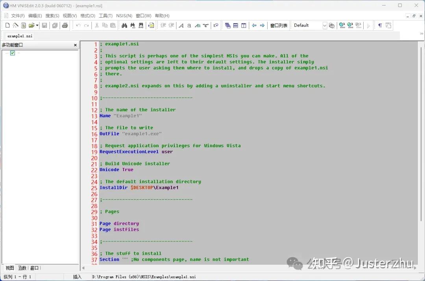Image resolution: width=425 pixels, height=281 pixels.
Task: Open the 工具(T) menu
Action: point(105,16)
